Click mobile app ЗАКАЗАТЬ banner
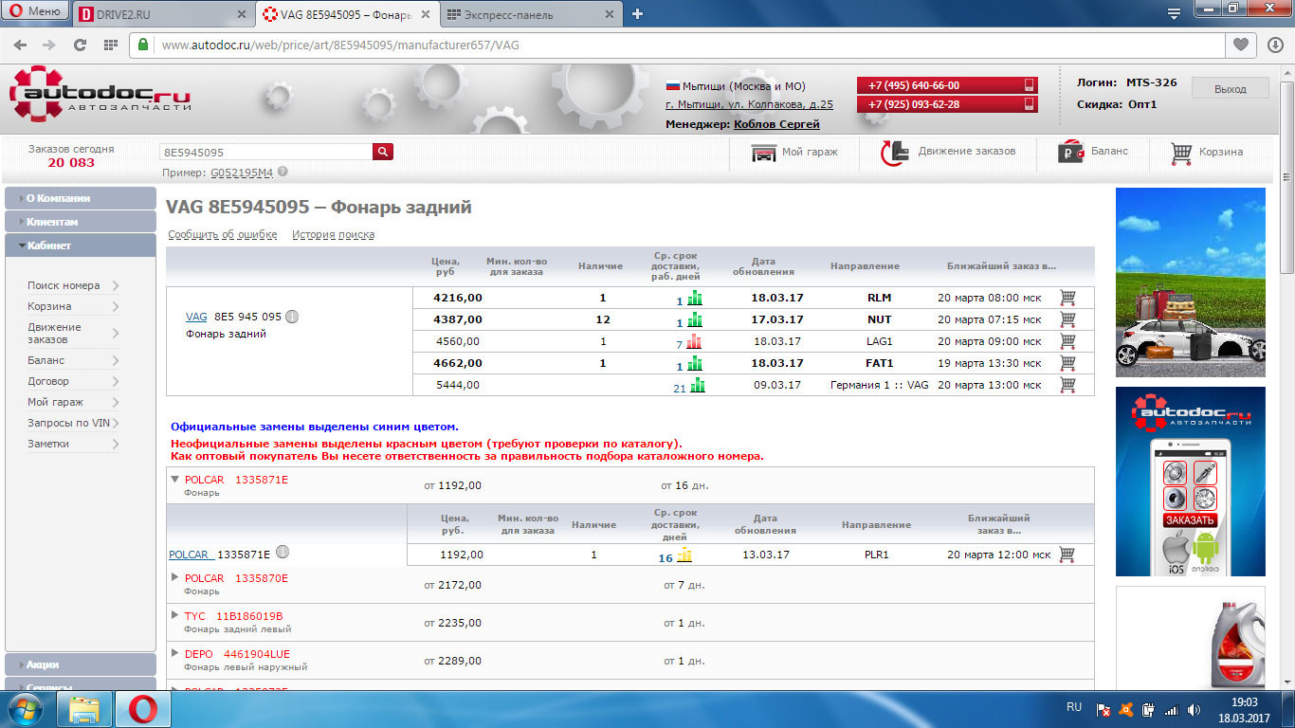Viewport: 1295px width, 728px height. [x=1190, y=482]
